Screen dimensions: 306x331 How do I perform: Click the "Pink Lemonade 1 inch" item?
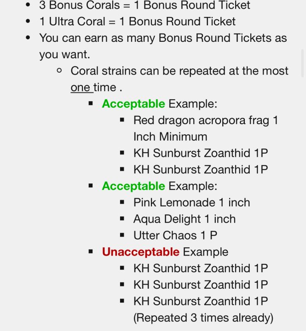[x=192, y=203]
